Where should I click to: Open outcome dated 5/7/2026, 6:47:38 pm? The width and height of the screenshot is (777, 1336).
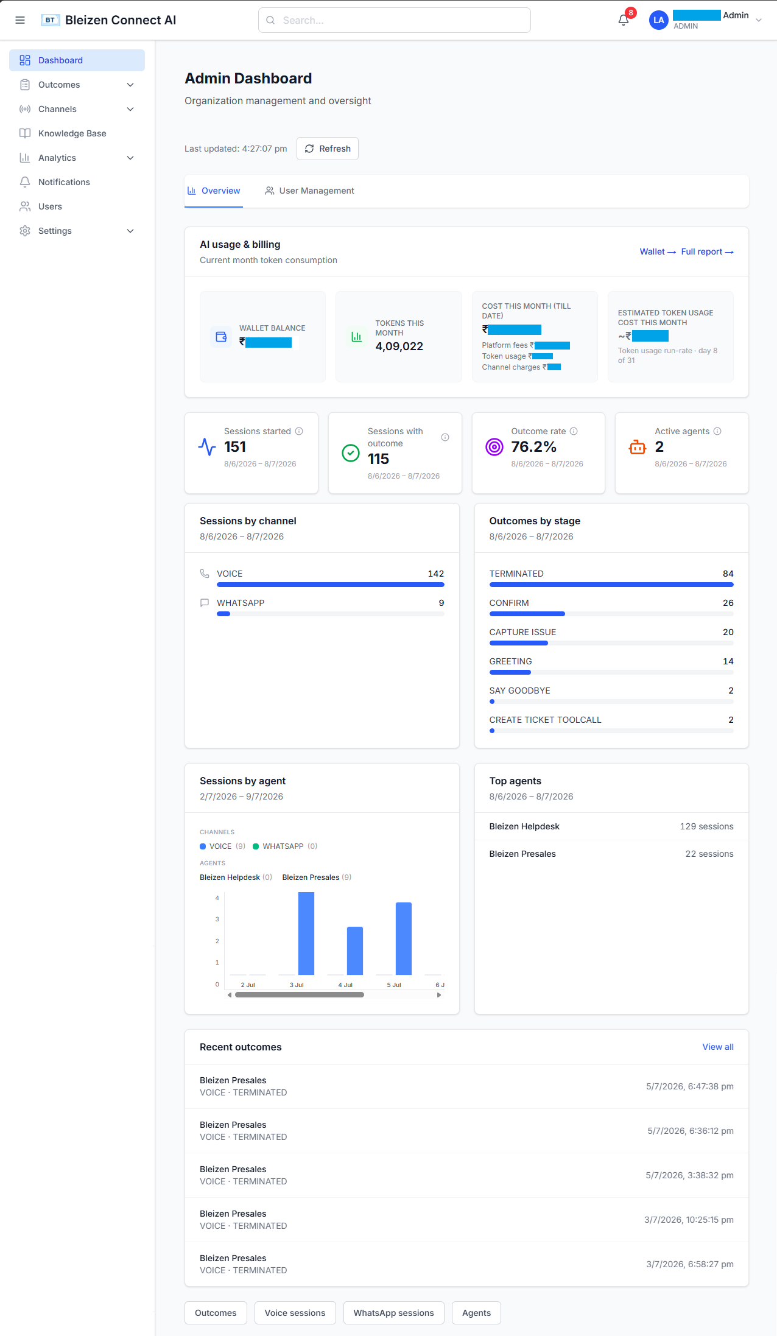466,1086
